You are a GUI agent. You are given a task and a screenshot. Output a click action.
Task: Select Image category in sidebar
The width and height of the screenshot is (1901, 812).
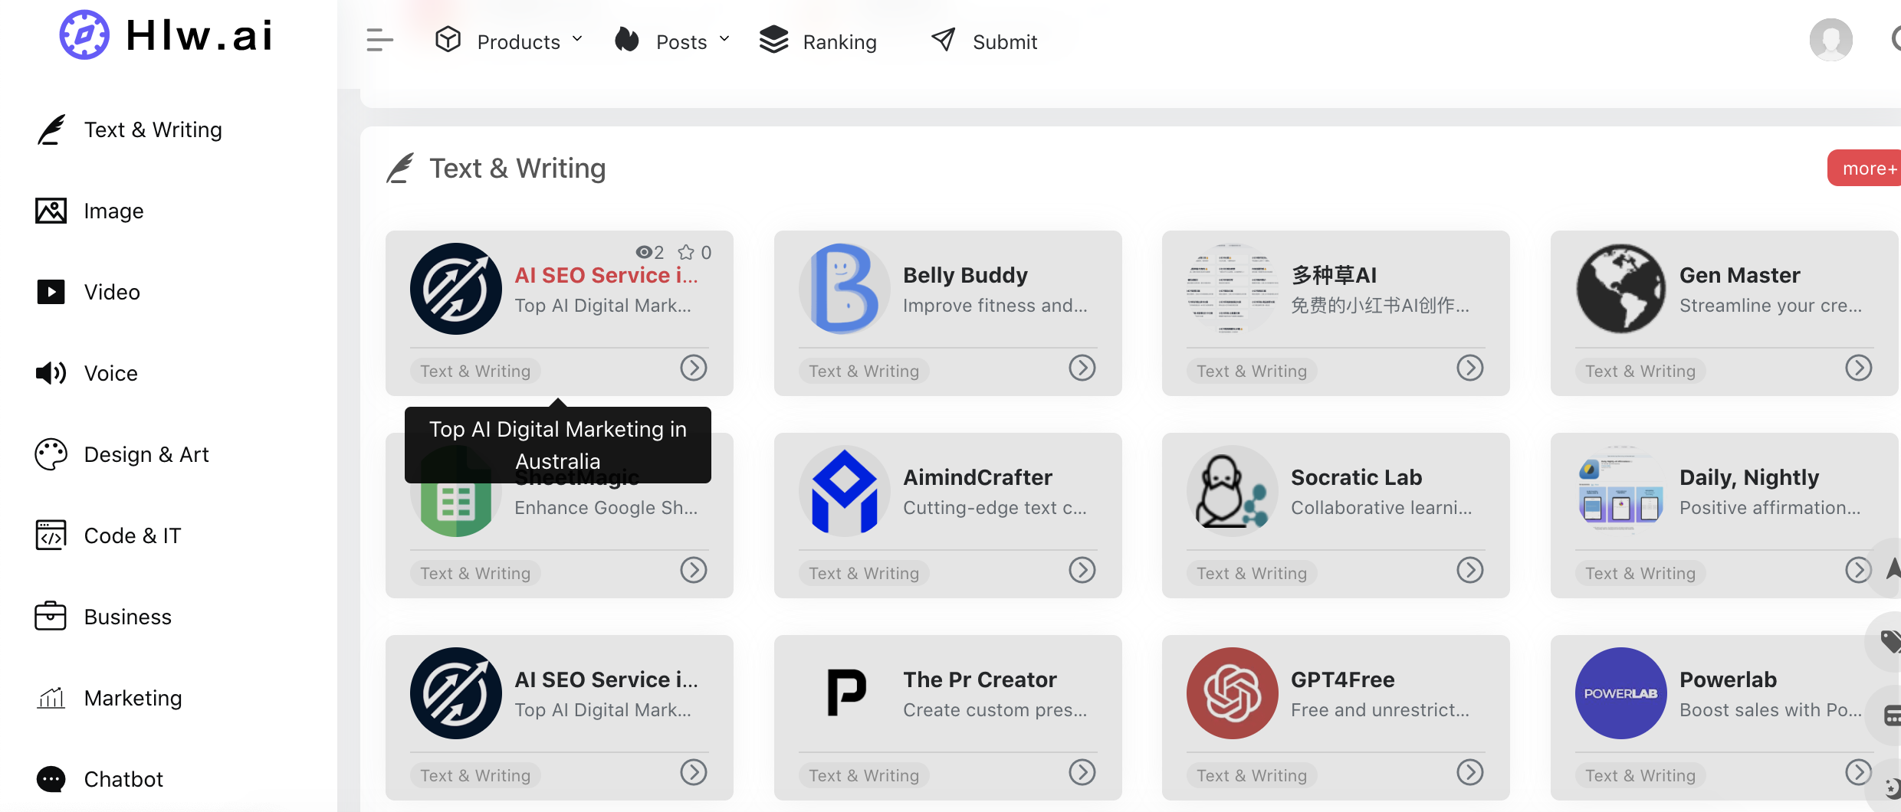pyautogui.click(x=113, y=211)
